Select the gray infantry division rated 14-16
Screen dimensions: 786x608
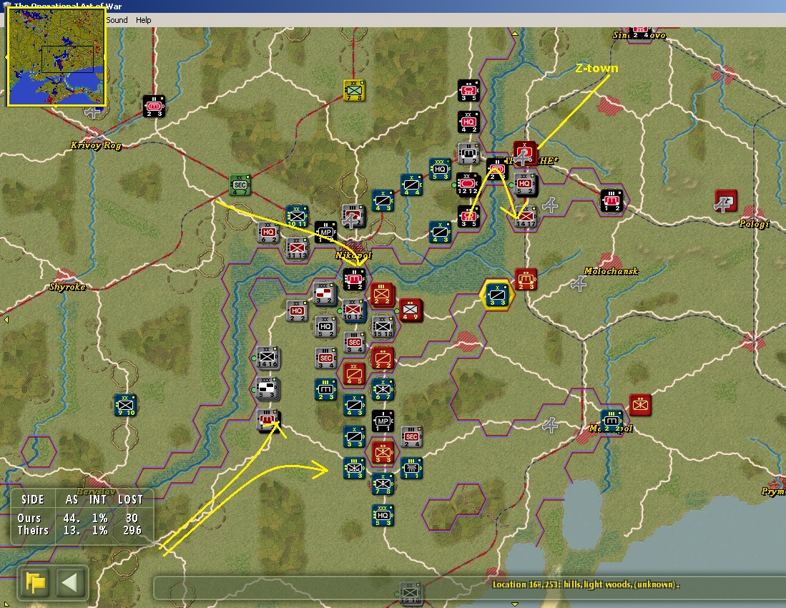(267, 357)
